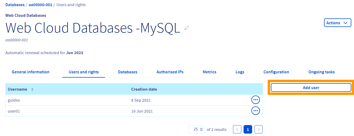Open the Configuration tab
Screen dimensions: 354x136
click(276, 72)
